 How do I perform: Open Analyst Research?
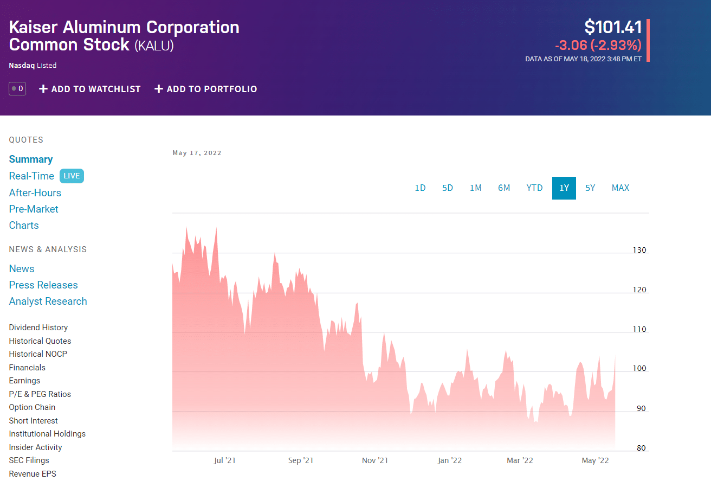point(48,301)
